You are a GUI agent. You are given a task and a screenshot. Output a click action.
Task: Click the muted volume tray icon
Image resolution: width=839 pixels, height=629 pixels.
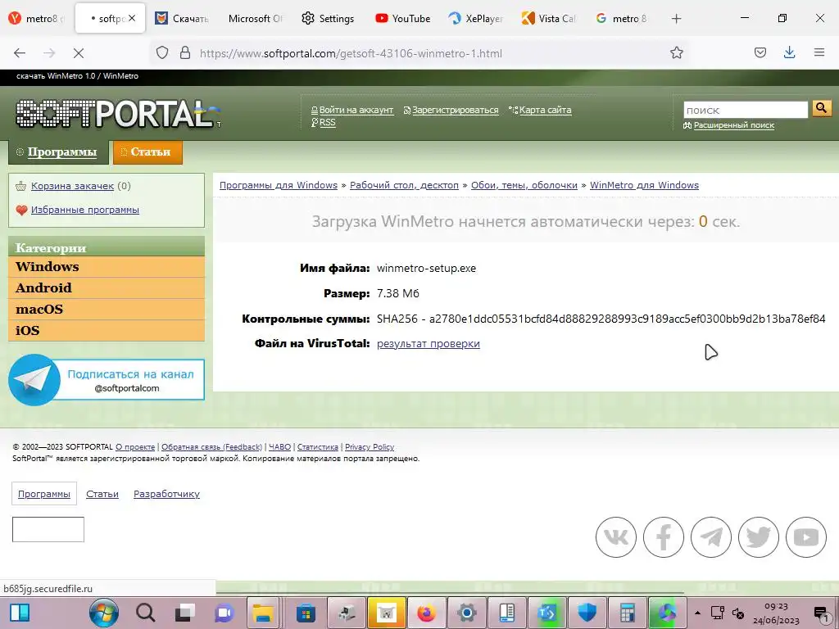coord(738,613)
